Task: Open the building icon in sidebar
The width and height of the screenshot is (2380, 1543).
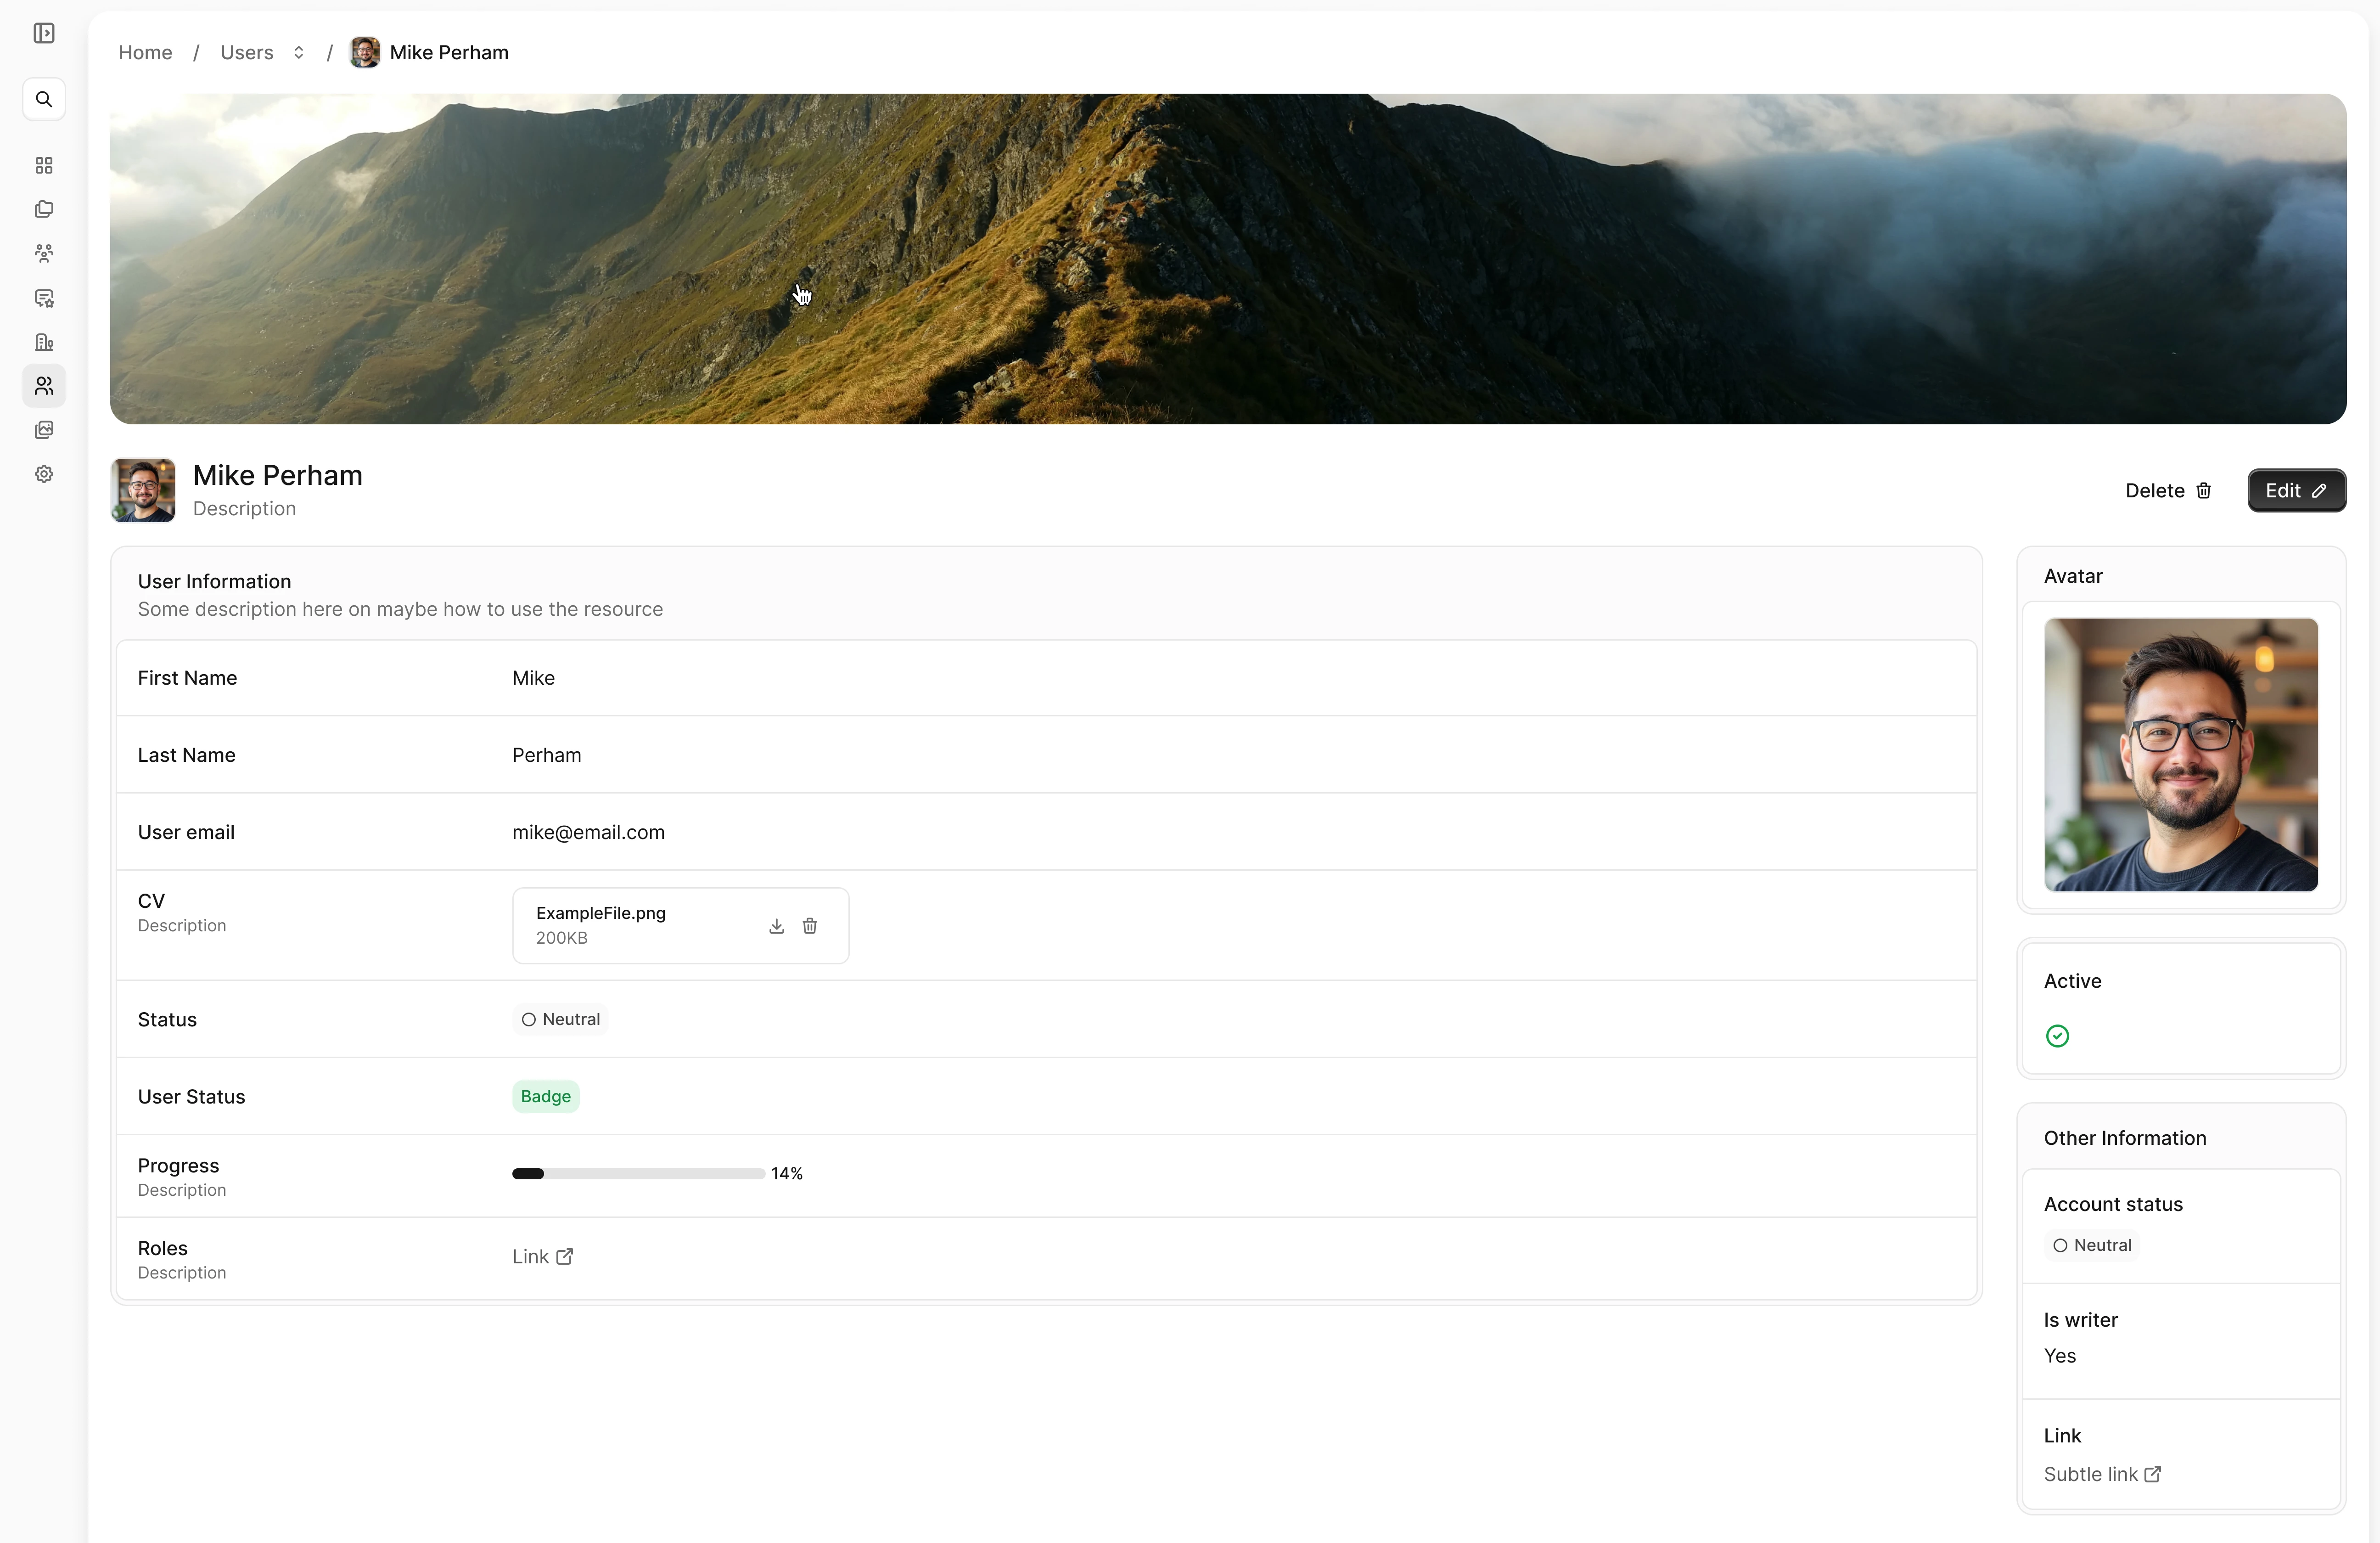Action: [x=44, y=342]
